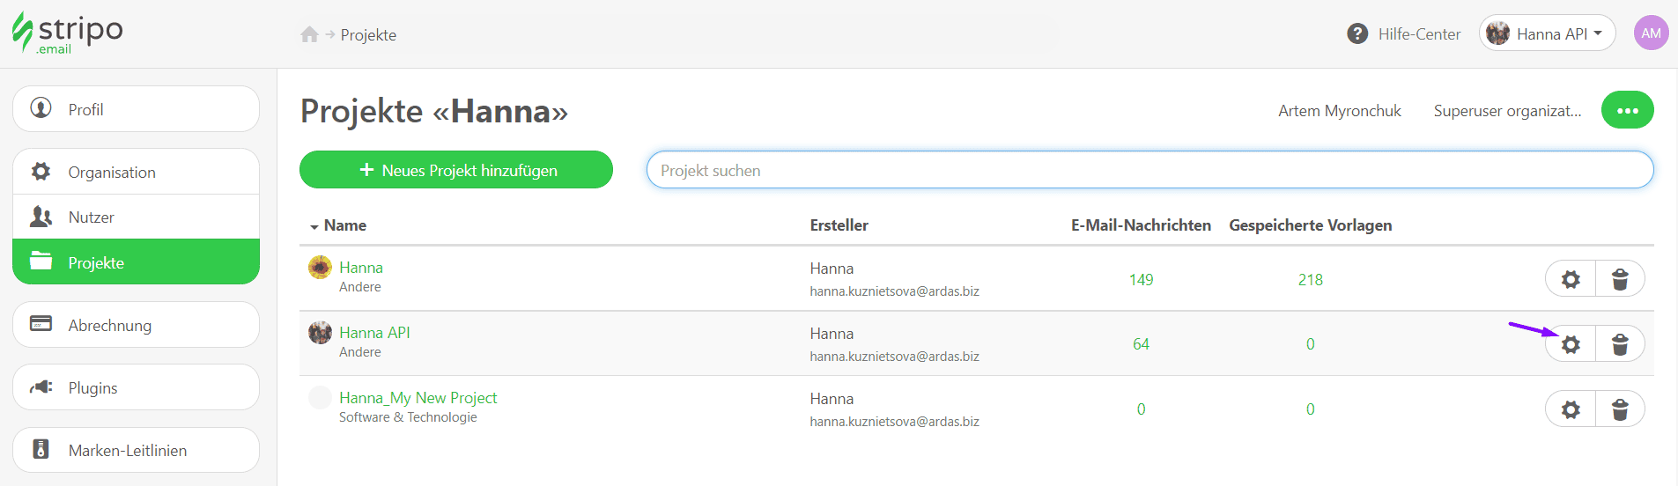Click Superuser organizat... label
This screenshot has width=1678, height=486.
click(1507, 111)
